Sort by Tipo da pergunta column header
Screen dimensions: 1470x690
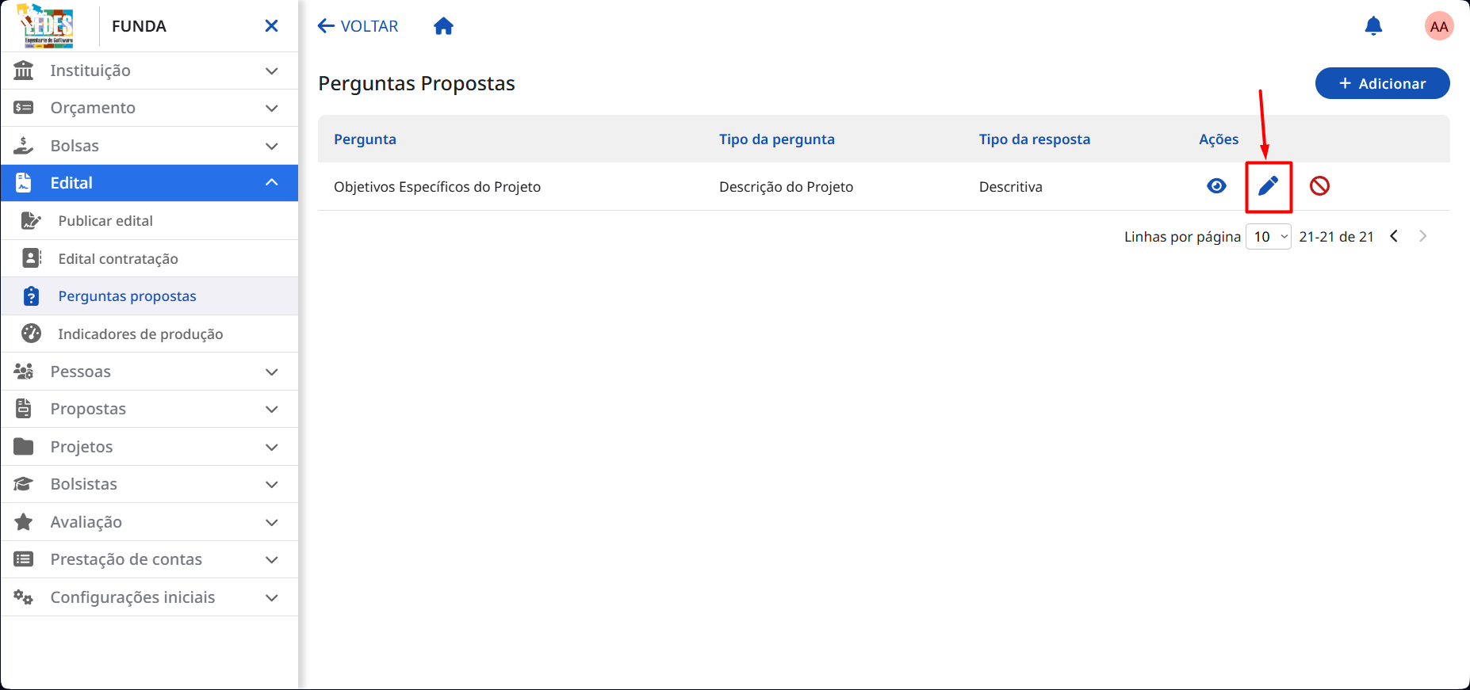click(777, 139)
